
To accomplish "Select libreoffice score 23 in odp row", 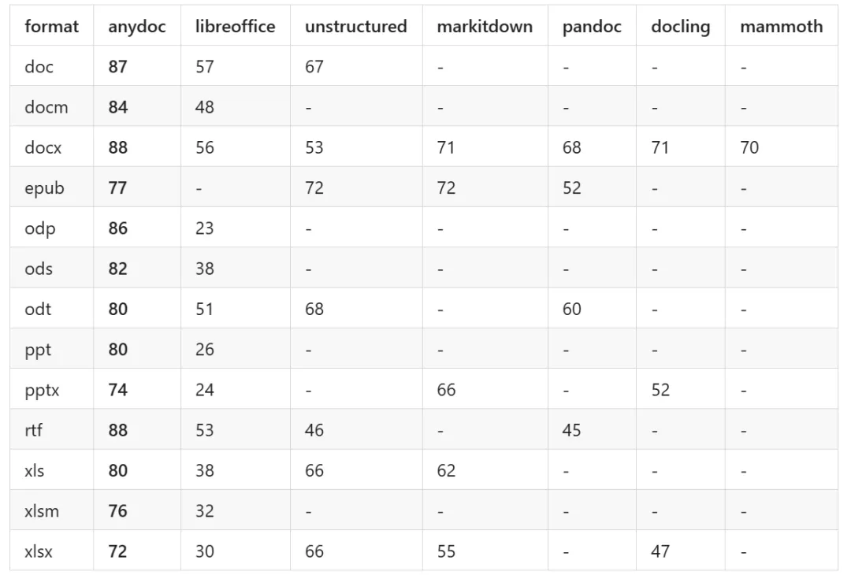I will [205, 228].
